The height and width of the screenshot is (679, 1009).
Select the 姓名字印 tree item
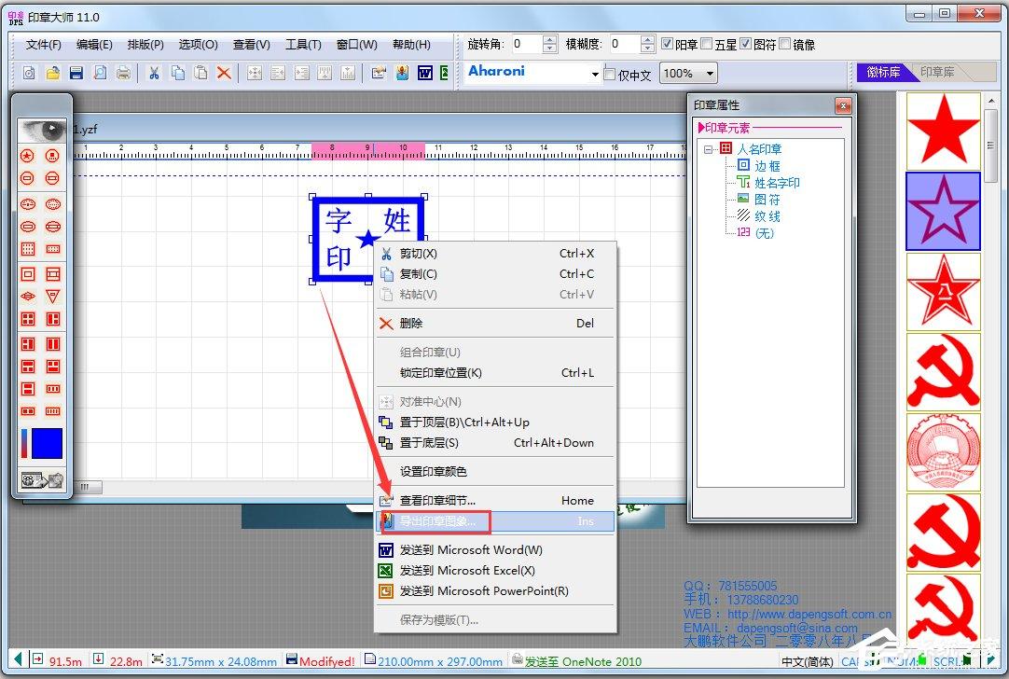coord(777,183)
